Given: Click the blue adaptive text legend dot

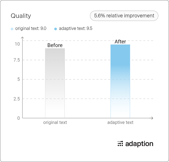Looking at the screenshot, I should (x=55, y=29).
